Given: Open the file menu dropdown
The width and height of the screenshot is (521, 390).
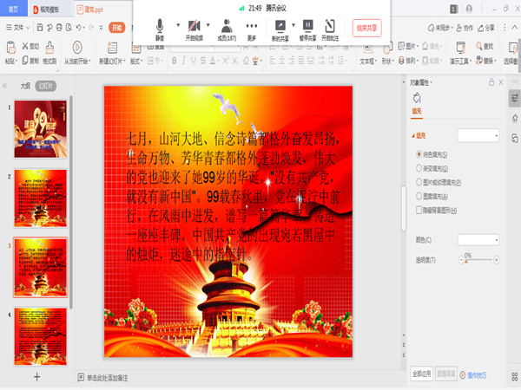Looking at the screenshot, I should tap(18, 28).
